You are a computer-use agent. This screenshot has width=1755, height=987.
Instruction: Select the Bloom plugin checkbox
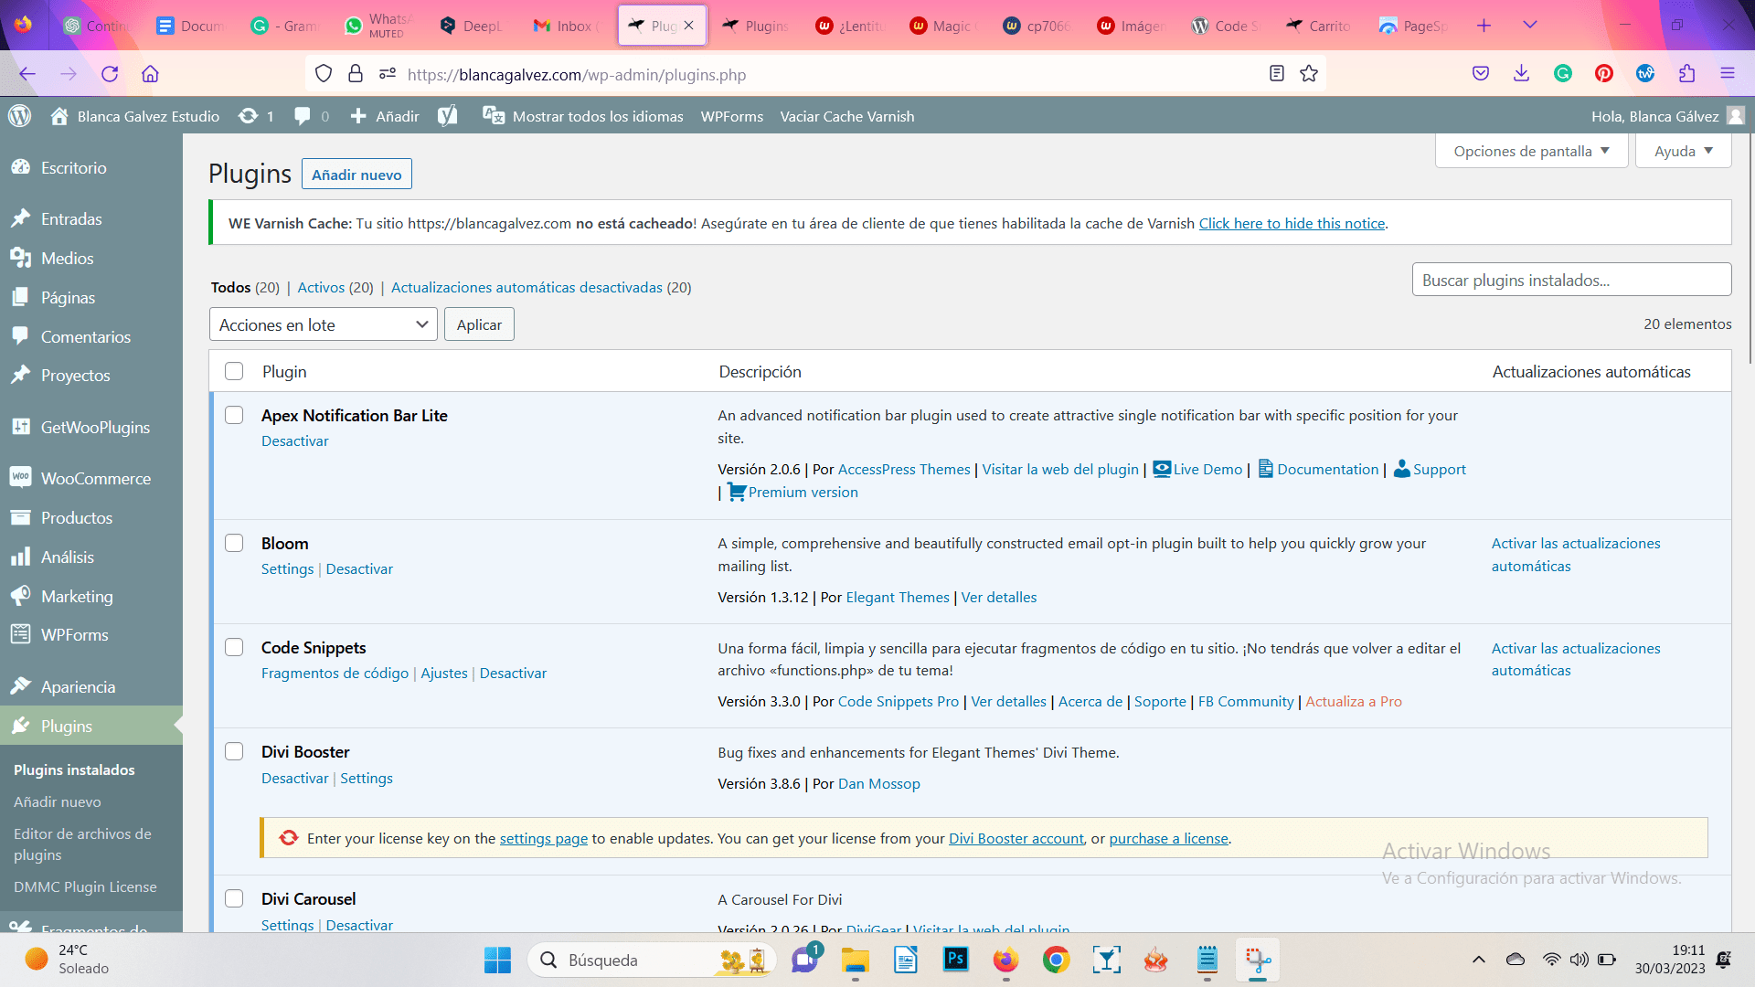point(234,543)
